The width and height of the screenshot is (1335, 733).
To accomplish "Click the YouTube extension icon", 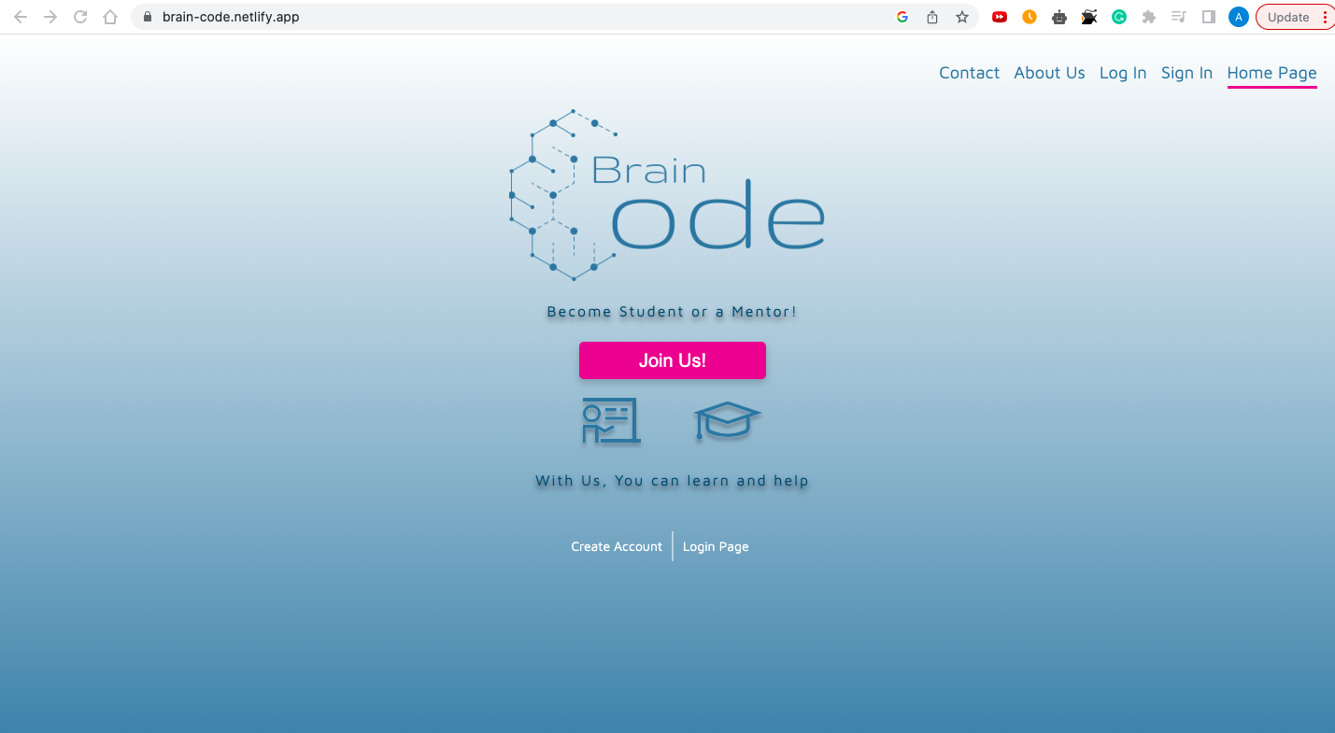I will click(999, 16).
